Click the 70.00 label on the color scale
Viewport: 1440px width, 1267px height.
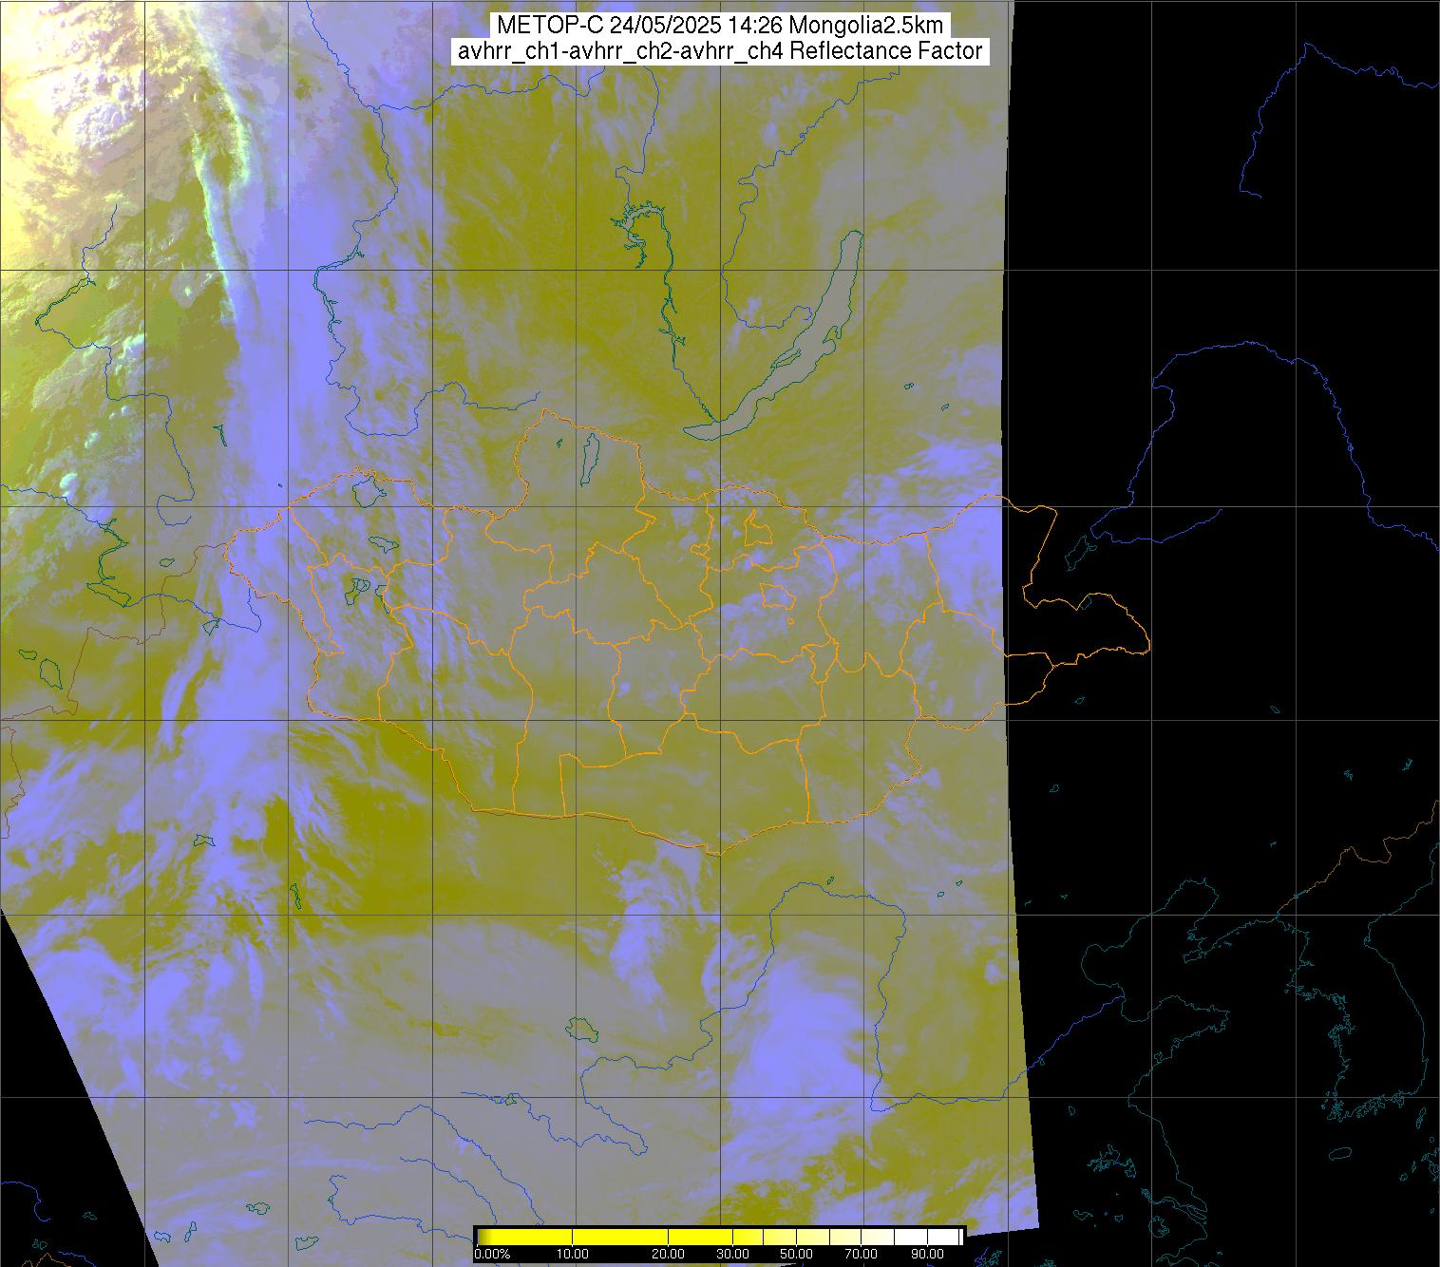[x=861, y=1255]
